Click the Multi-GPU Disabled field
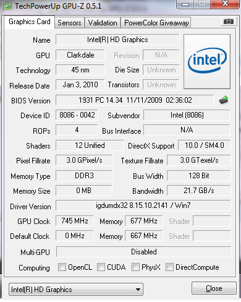This screenshot has height=302, width=241. pos(143,252)
